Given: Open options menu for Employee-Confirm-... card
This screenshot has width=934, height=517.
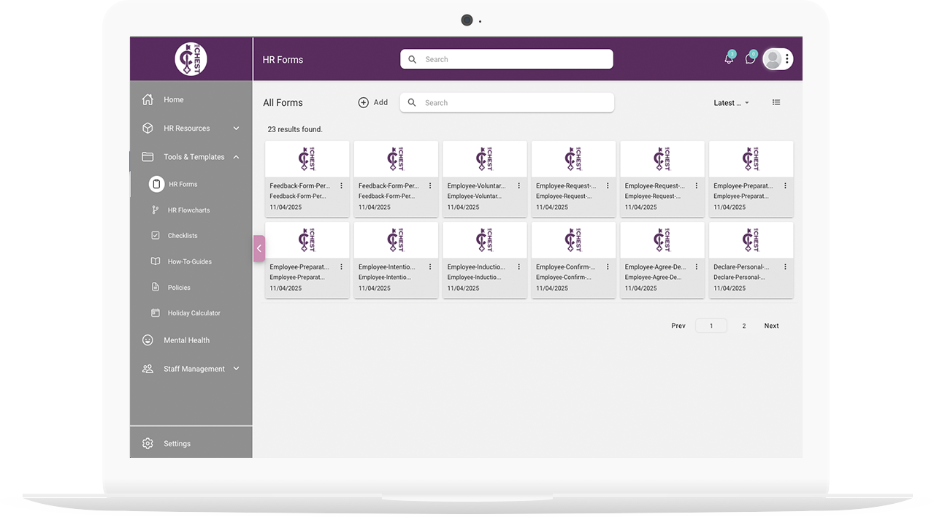Looking at the screenshot, I should click(608, 267).
